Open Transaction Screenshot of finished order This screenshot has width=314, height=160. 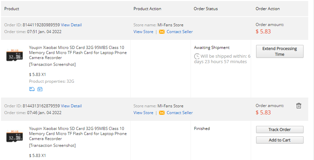52,145
